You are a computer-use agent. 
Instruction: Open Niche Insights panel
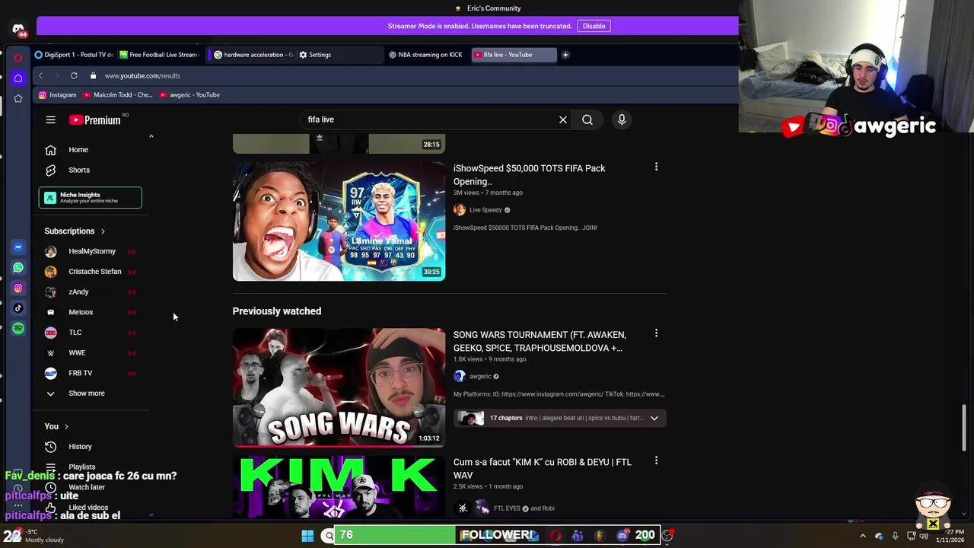coord(90,198)
